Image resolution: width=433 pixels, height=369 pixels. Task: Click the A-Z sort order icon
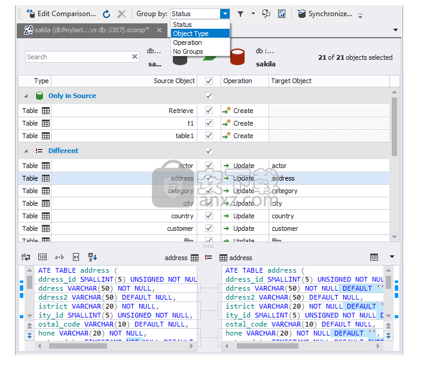93,257
